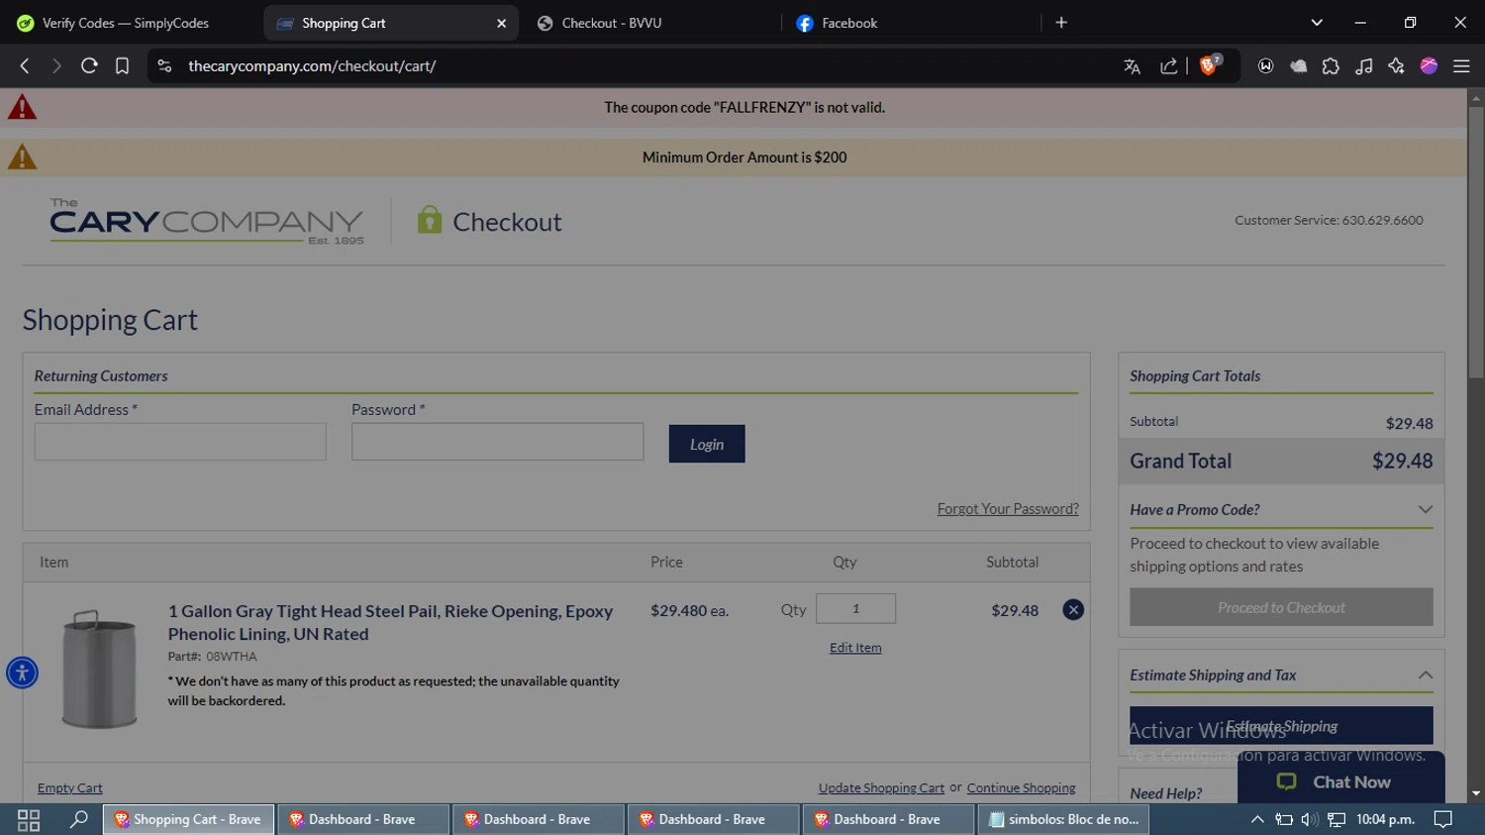
Task: Click Update Shopping Cart link
Action: tap(881, 788)
